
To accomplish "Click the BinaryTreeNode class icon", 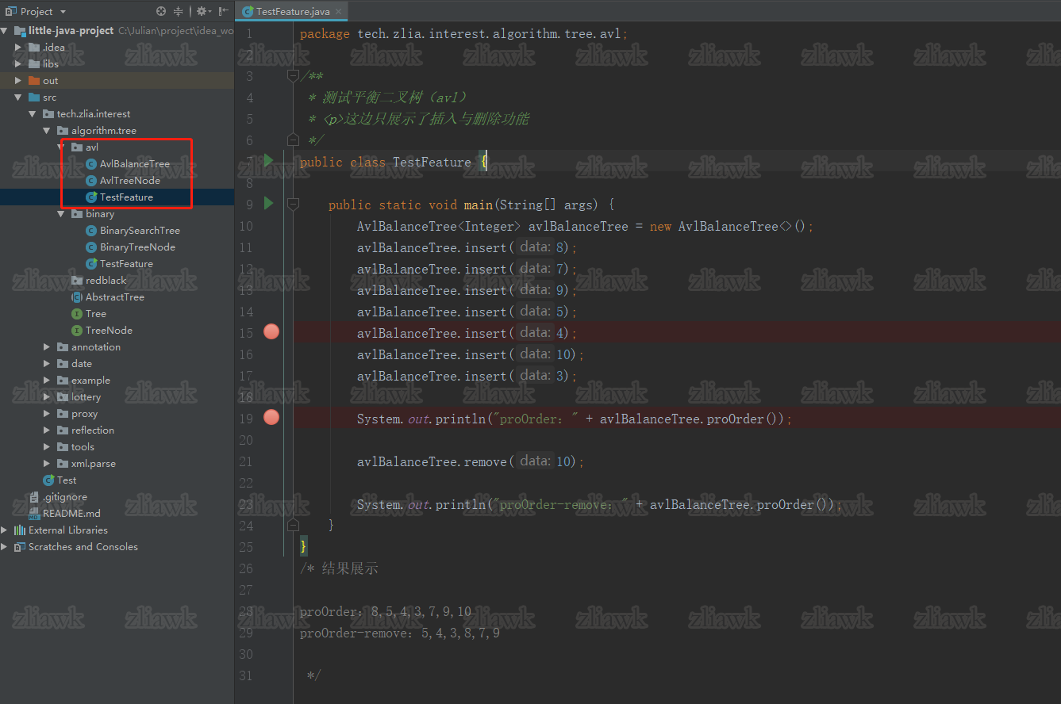I will point(91,247).
